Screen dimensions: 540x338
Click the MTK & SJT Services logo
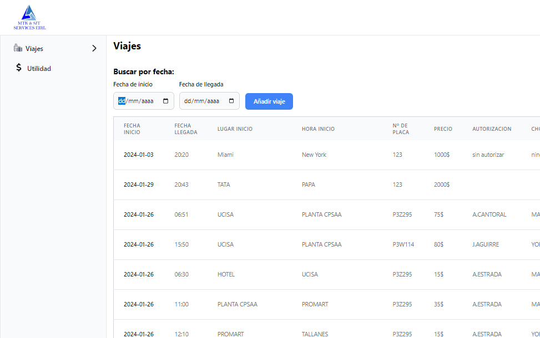coord(29,17)
